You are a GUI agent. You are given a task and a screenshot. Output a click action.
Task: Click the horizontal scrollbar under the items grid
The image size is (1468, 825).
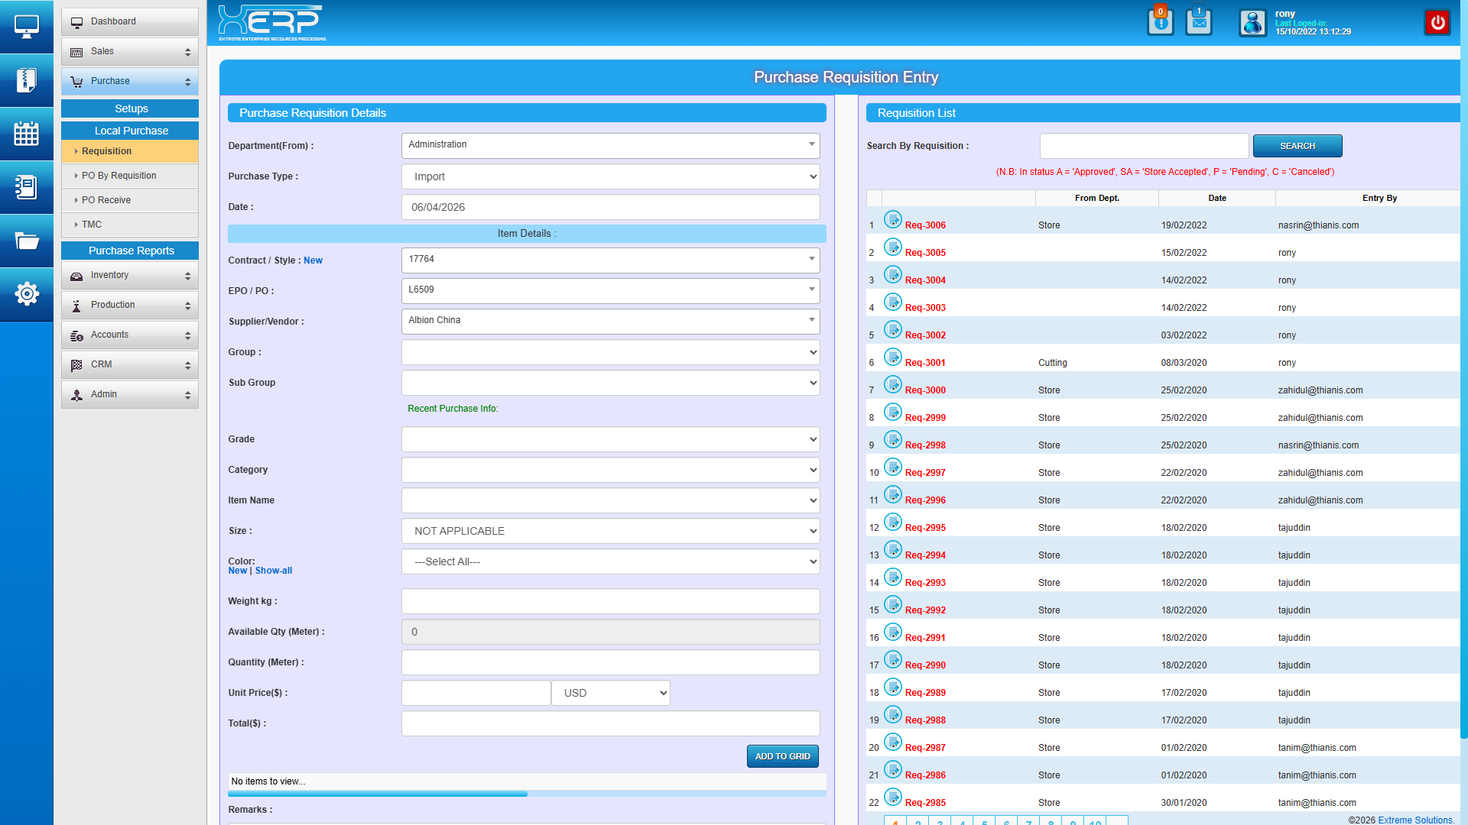[x=378, y=794]
